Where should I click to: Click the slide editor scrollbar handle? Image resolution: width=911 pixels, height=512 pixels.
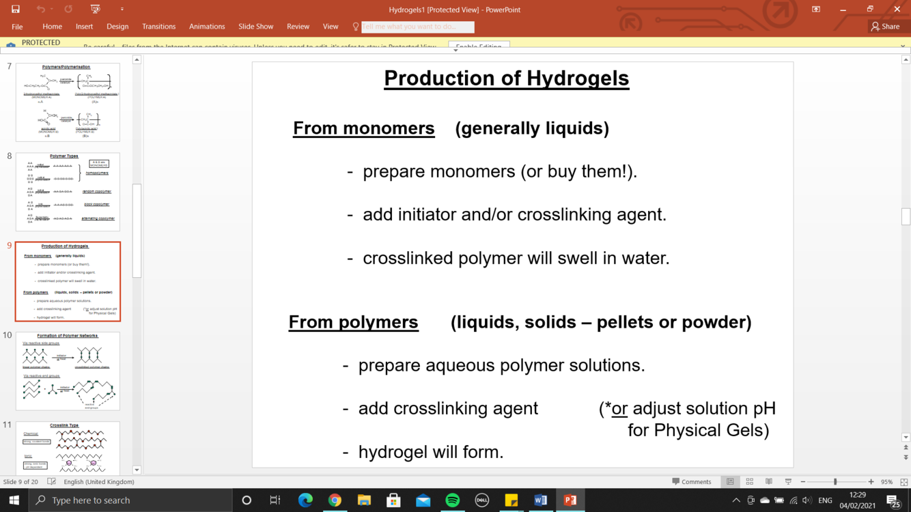coord(906,216)
